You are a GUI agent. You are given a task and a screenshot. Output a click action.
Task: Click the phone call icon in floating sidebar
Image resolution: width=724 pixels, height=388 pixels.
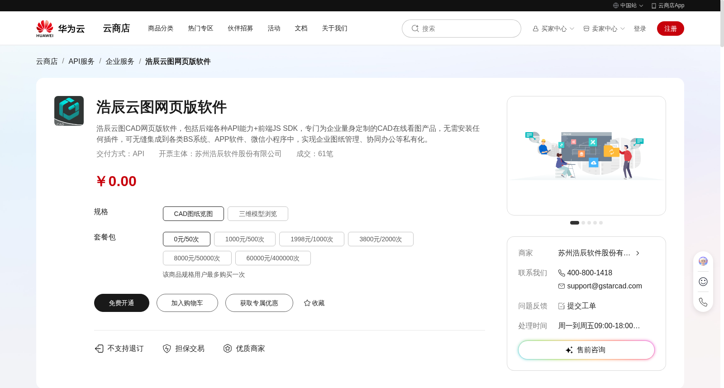click(x=703, y=302)
